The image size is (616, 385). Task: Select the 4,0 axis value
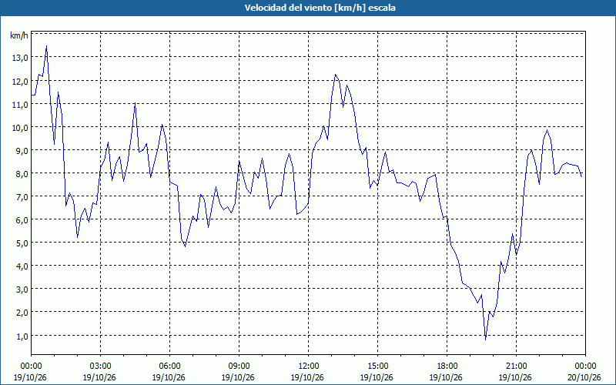(x=22, y=266)
